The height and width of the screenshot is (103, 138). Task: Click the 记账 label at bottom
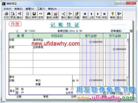(19, 97)
